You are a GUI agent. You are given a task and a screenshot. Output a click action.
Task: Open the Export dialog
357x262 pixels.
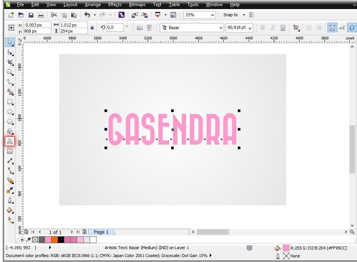144,15
